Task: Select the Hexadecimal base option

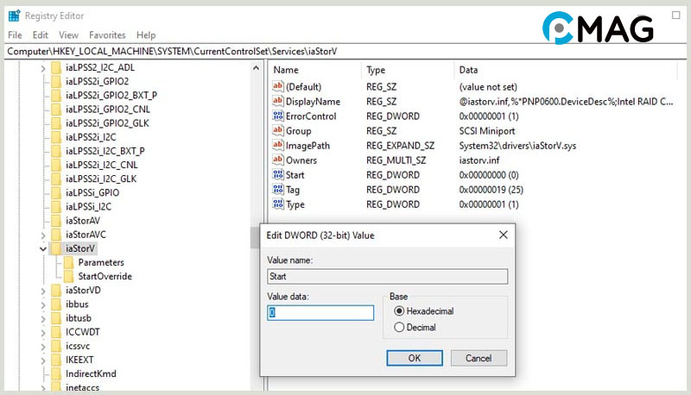Action: (x=399, y=311)
